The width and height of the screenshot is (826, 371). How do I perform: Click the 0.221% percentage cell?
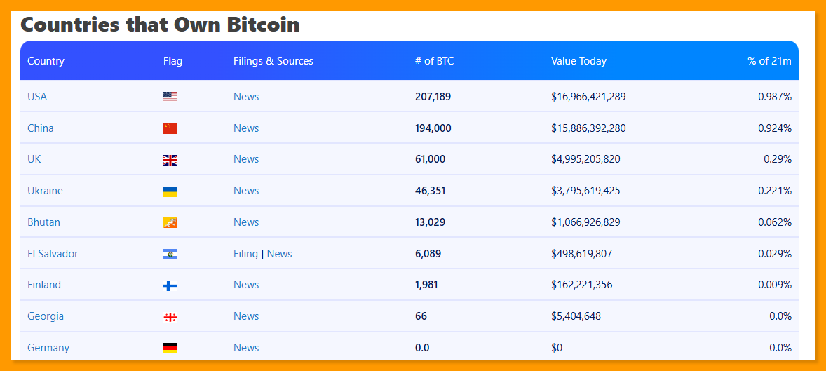775,191
